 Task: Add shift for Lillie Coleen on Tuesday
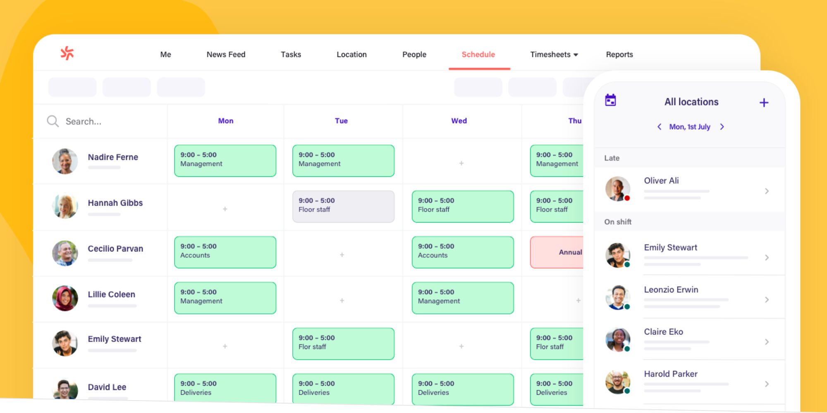coord(342,301)
